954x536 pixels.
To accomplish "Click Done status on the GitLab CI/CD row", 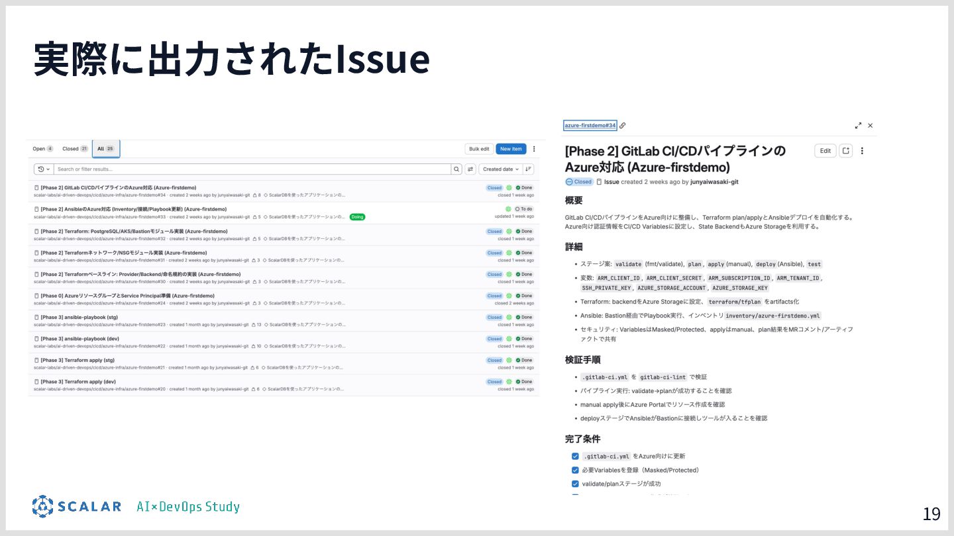I will 524,187.
